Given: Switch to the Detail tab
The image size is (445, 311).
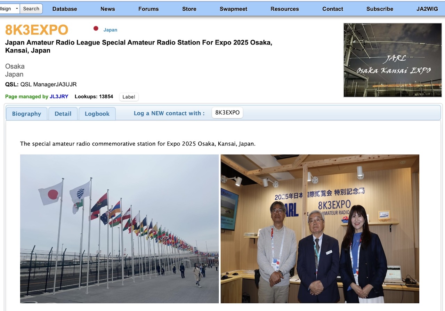Looking at the screenshot, I should tap(63, 114).
